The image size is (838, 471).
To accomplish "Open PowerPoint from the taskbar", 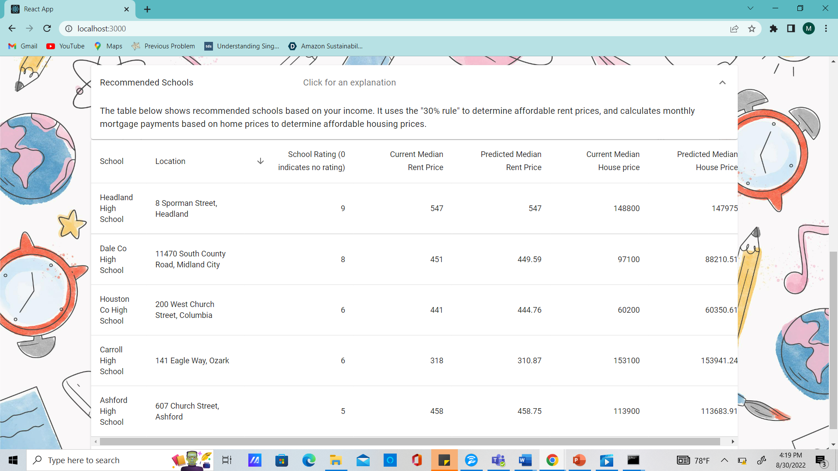I will point(579,460).
